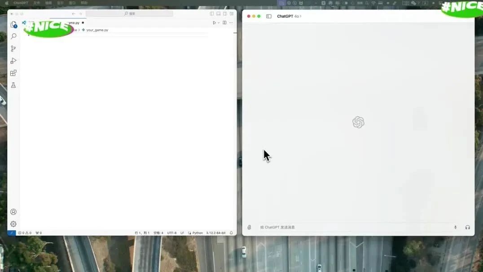The image size is (483, 272).
Task: Open the Extensions view
Action: coord(13,73)
